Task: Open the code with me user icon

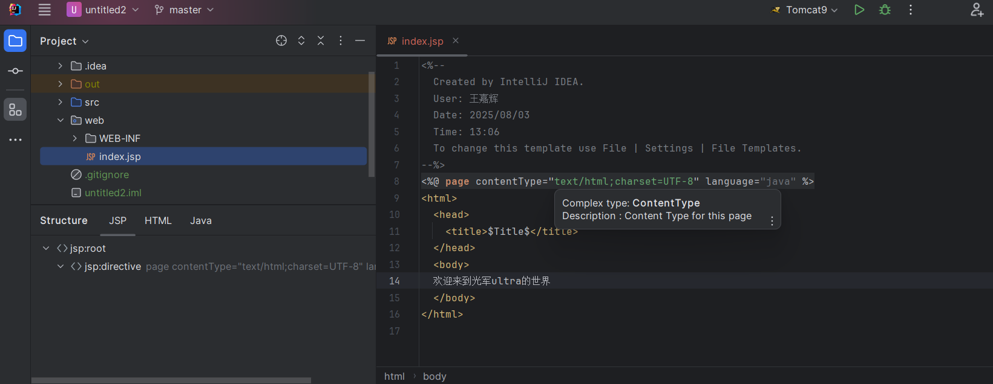Action: [977, 10]
